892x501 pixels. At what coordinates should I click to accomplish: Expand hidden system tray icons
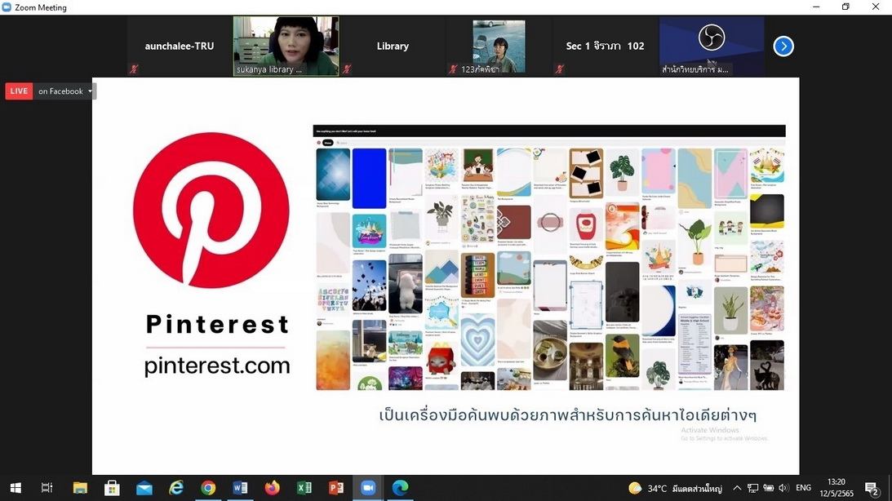737,488
